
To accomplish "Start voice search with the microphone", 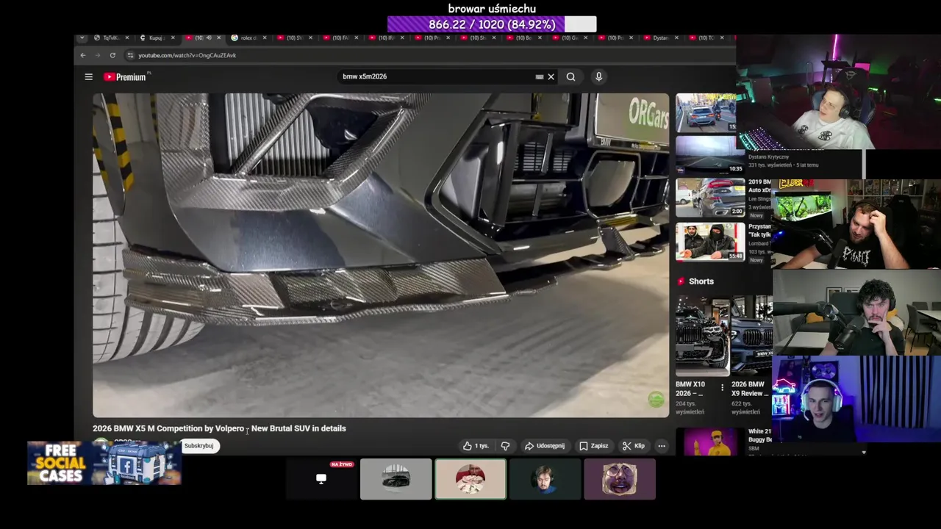I will click(598, 76).
